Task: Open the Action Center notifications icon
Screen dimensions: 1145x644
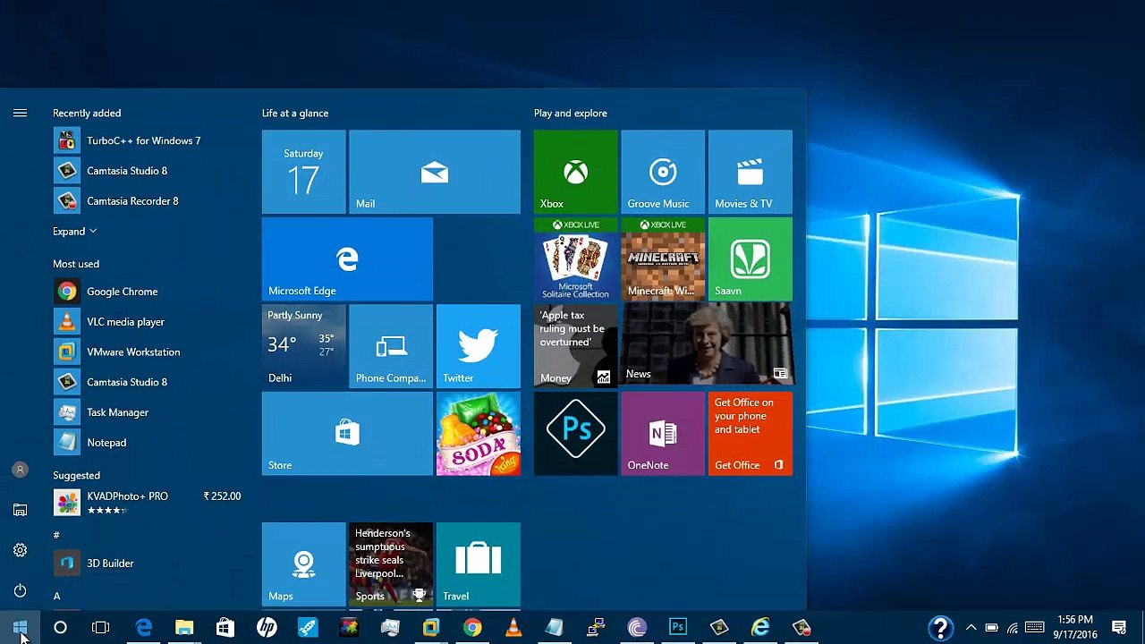Action: [x=1119, y=628]
